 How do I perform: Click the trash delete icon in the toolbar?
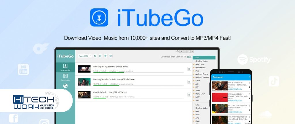pos(105,56)
